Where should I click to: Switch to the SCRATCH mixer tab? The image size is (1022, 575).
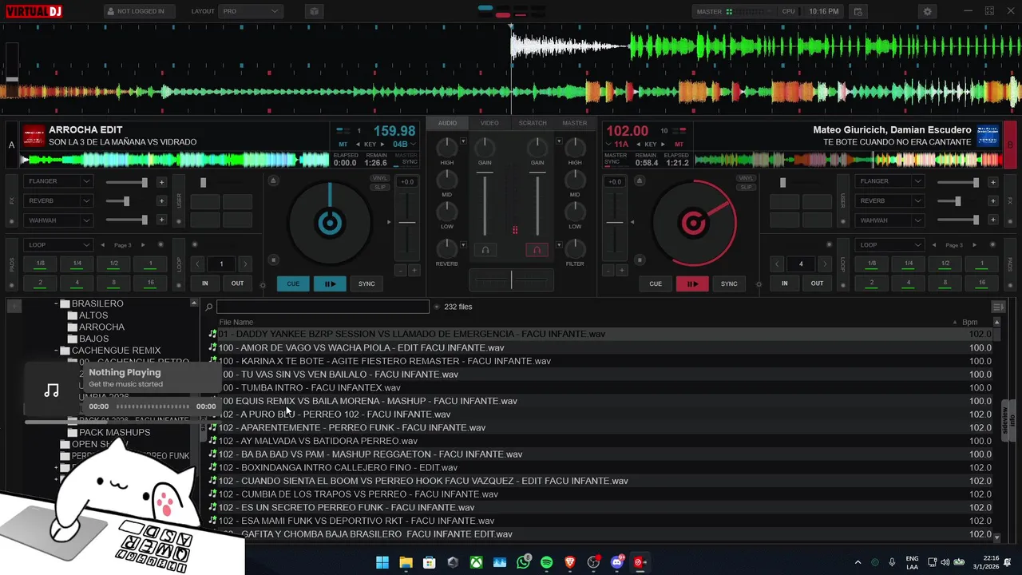tap(533, 123)
